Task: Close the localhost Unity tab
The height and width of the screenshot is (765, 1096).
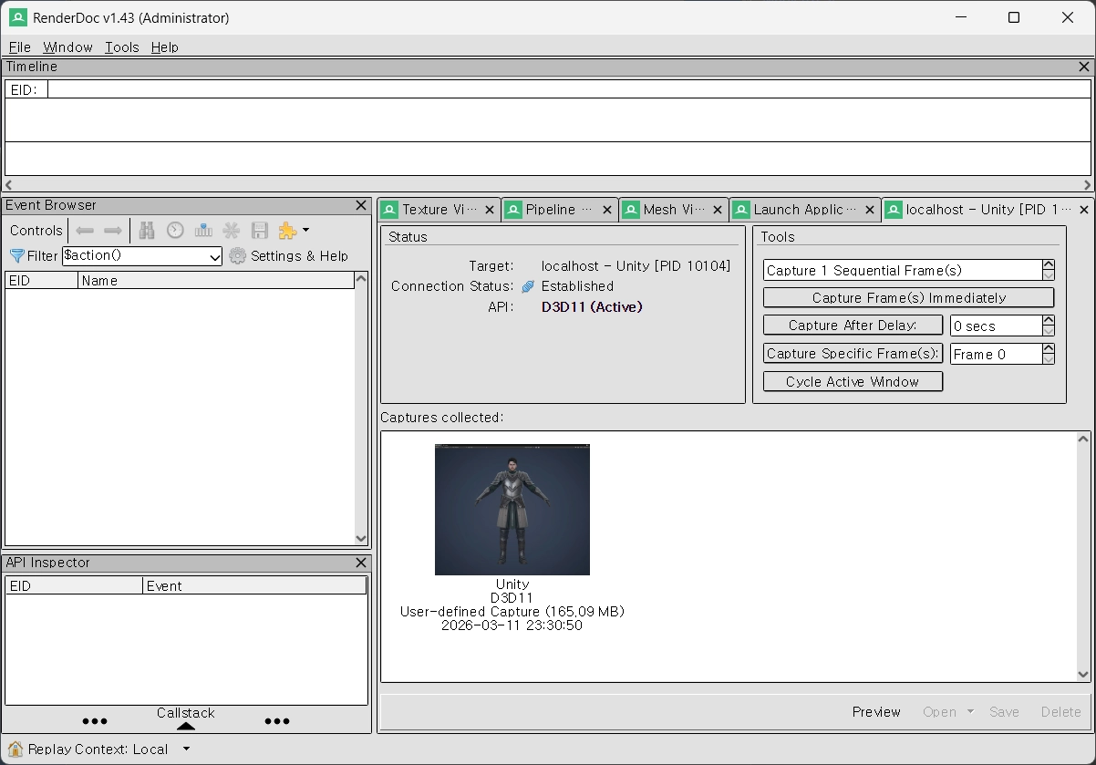Action: click(1084, 210)
